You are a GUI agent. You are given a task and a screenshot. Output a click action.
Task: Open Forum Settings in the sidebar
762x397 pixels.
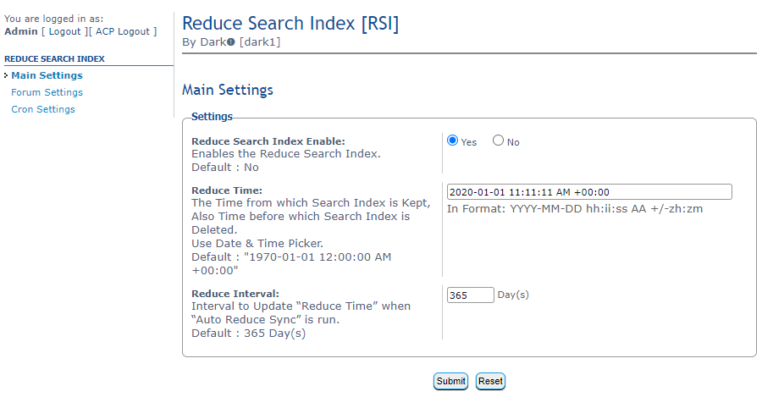point(47,92)
